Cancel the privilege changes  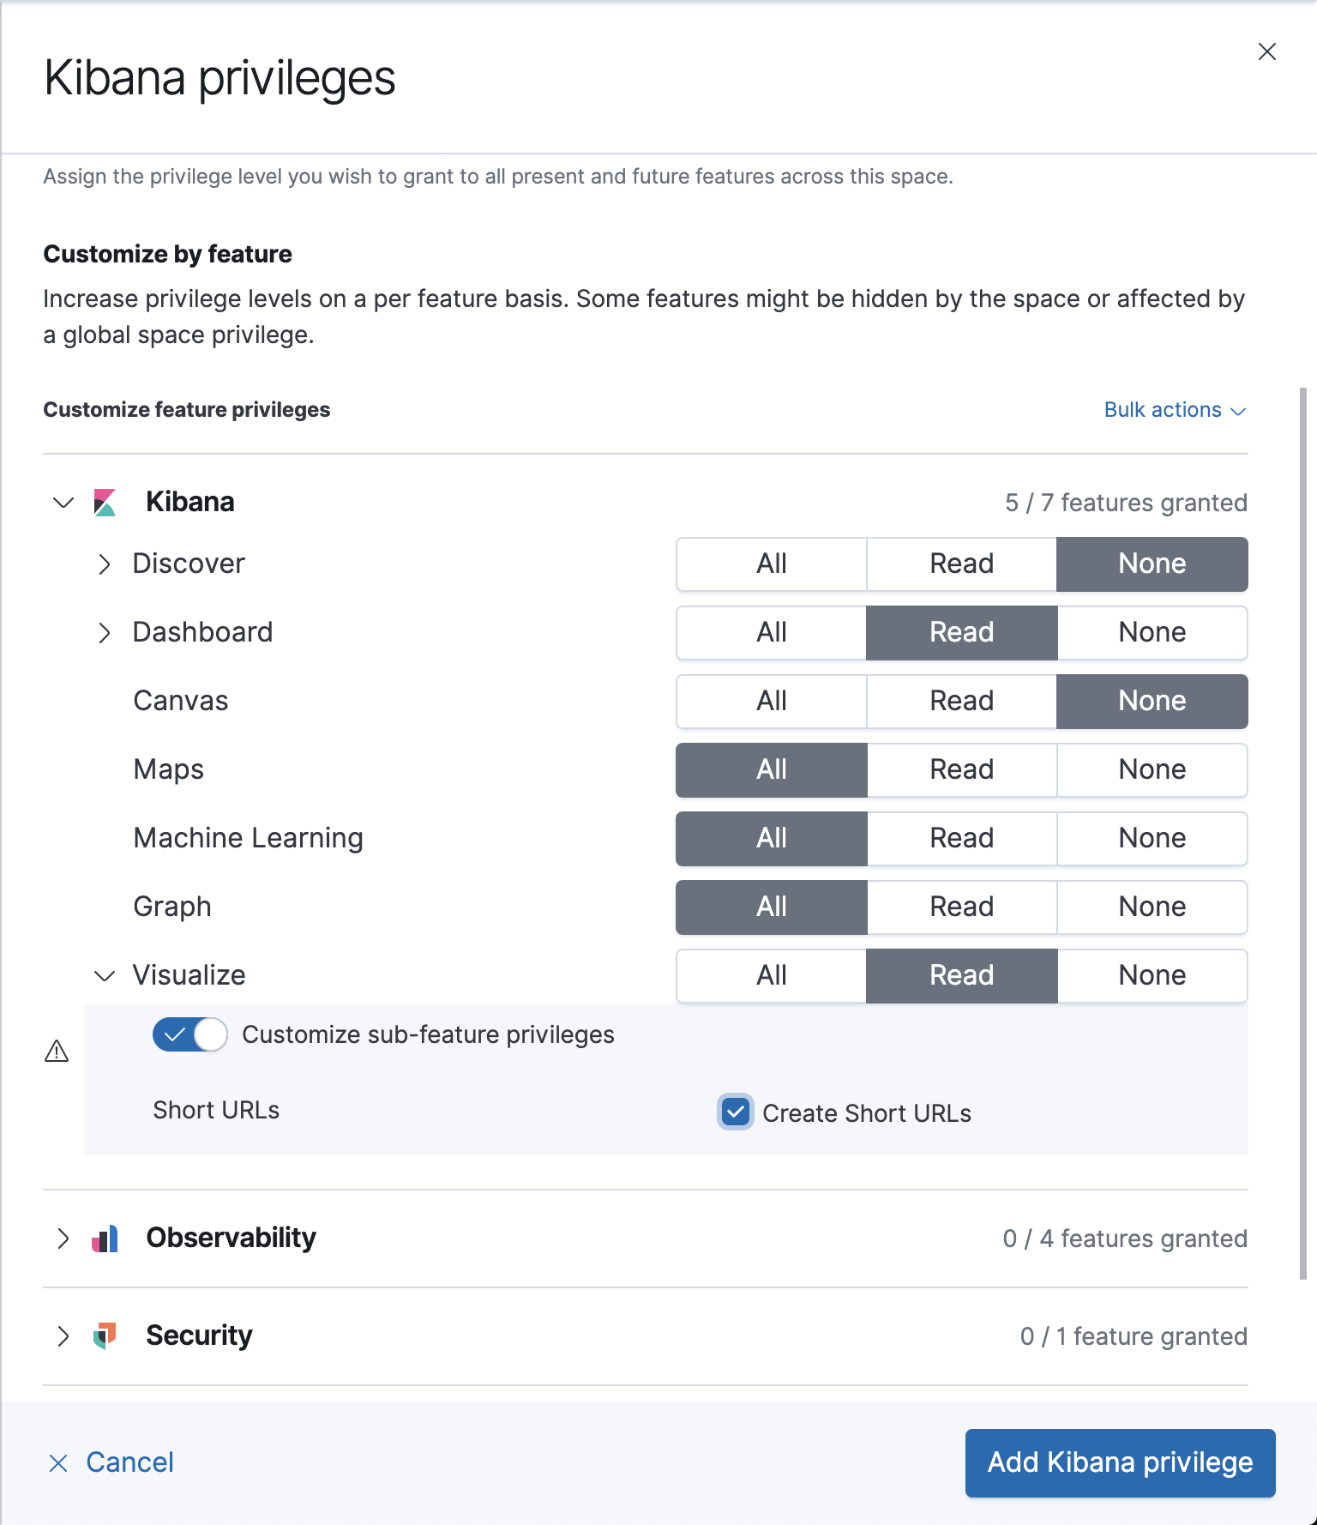point(129,1462)
